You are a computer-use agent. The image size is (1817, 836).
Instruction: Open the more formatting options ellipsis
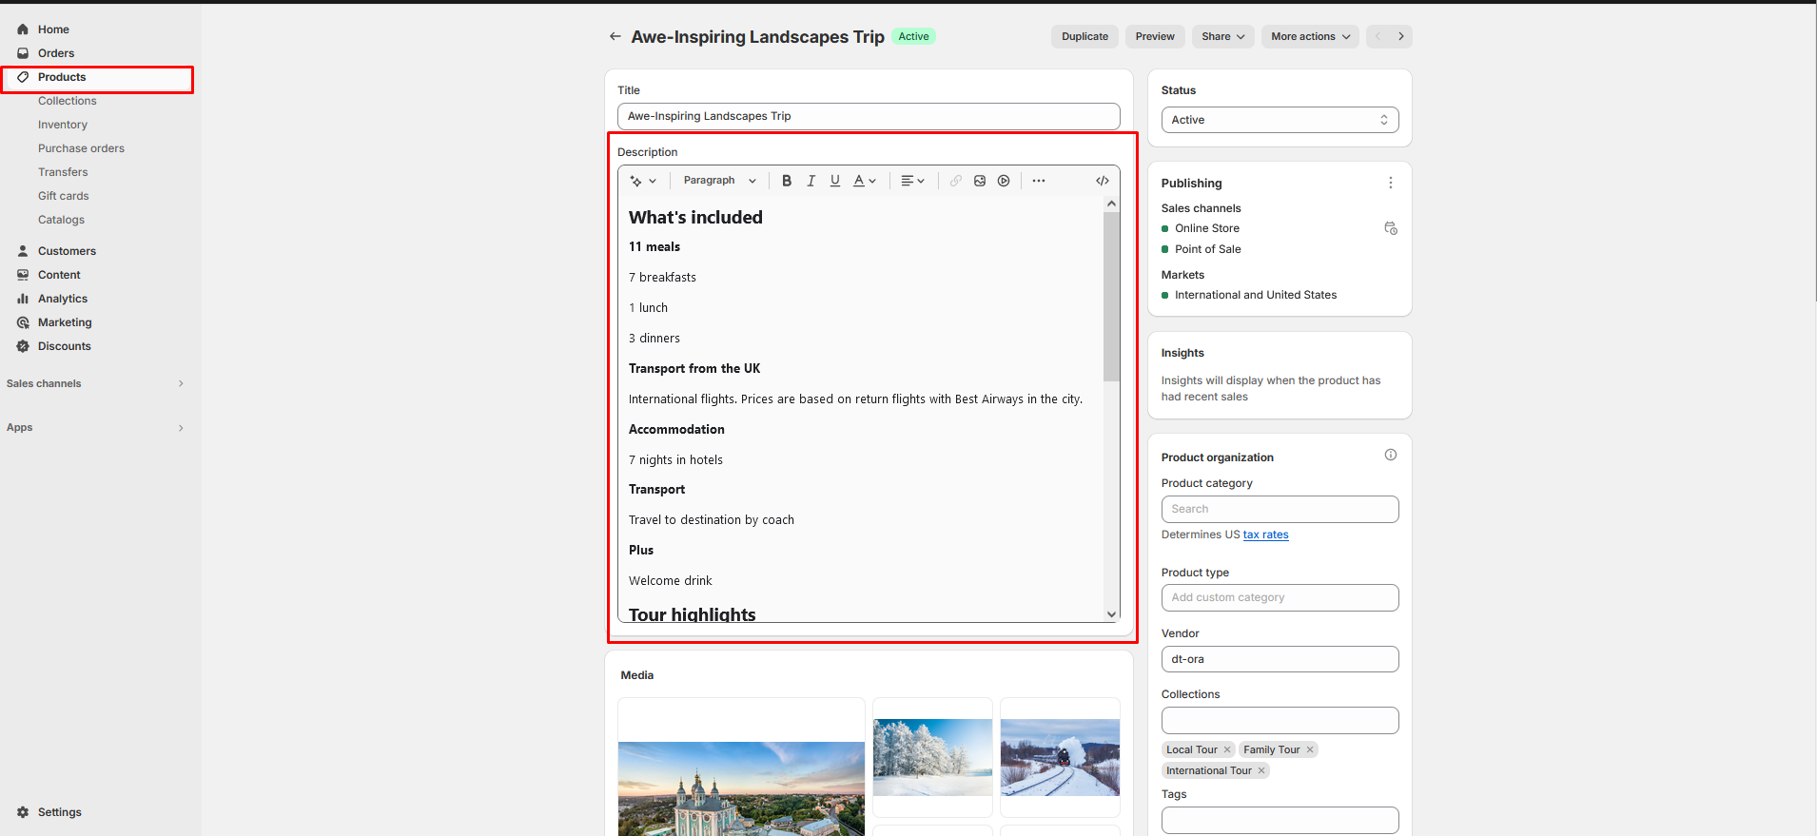[1039, 181]
